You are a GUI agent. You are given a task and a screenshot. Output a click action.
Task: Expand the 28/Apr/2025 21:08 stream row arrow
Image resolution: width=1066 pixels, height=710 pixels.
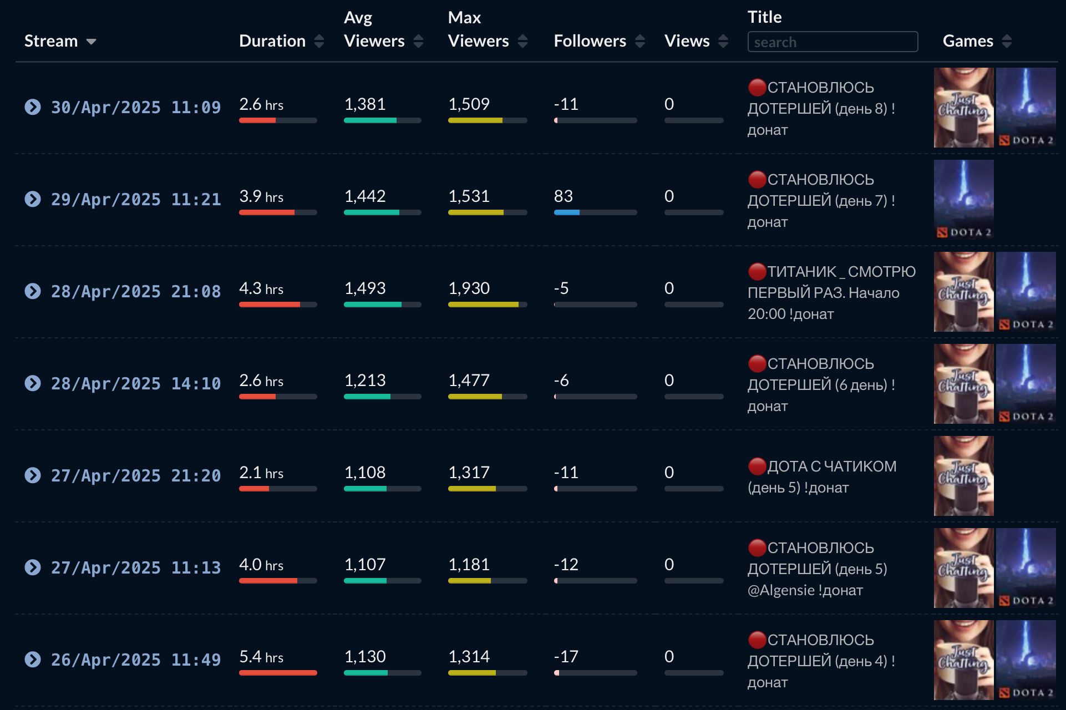coord(33,291)
